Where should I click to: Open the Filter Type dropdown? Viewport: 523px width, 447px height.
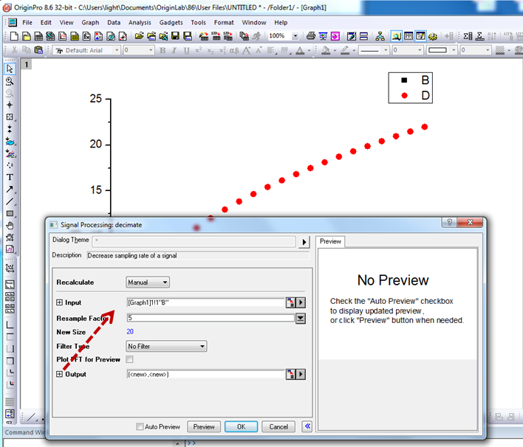(x=166, y=346)
